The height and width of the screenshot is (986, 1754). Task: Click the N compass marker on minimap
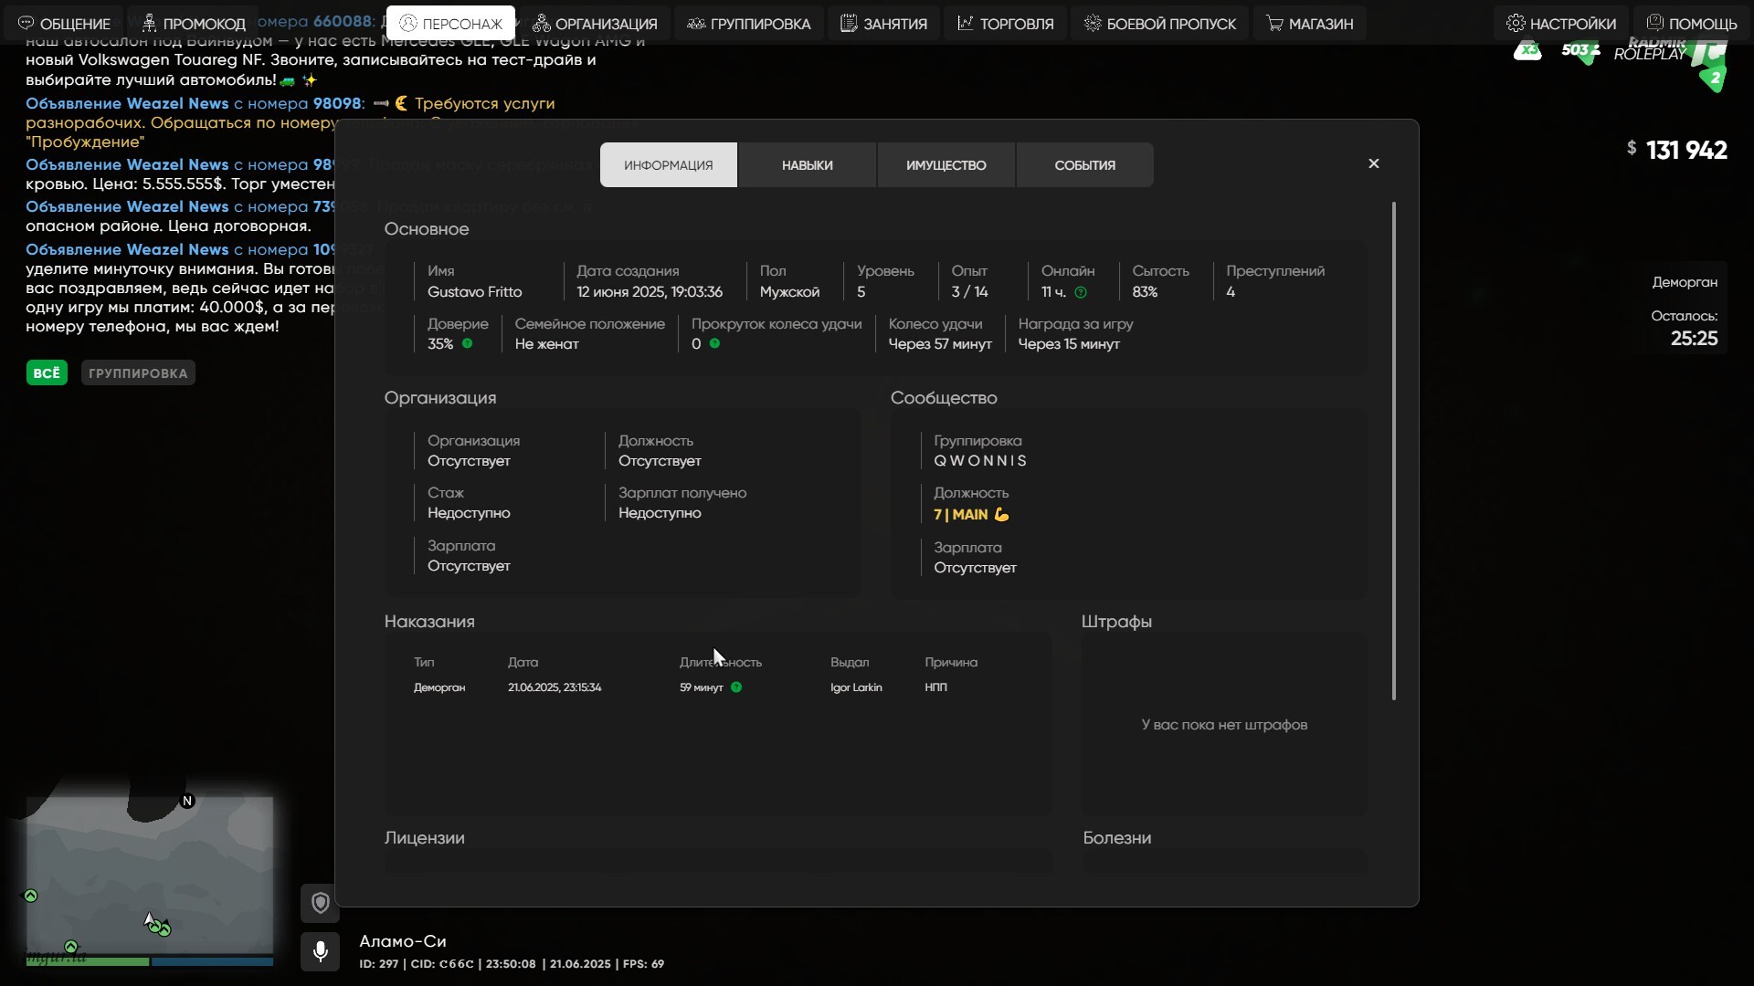coord(187,801)
